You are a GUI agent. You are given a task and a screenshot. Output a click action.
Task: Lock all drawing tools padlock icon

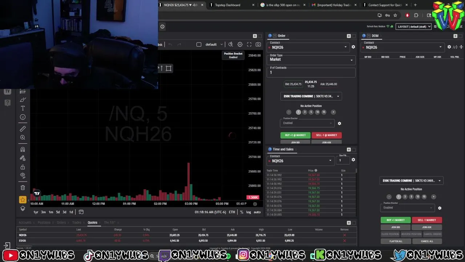[23, 167]
